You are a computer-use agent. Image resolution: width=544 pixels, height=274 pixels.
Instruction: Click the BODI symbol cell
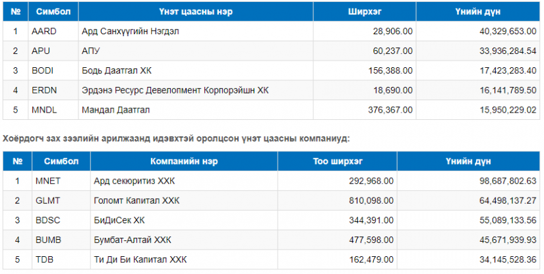(53, 70)
